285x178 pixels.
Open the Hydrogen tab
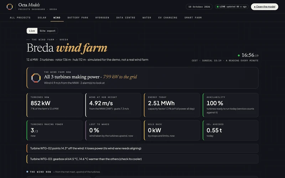point(102,17)
